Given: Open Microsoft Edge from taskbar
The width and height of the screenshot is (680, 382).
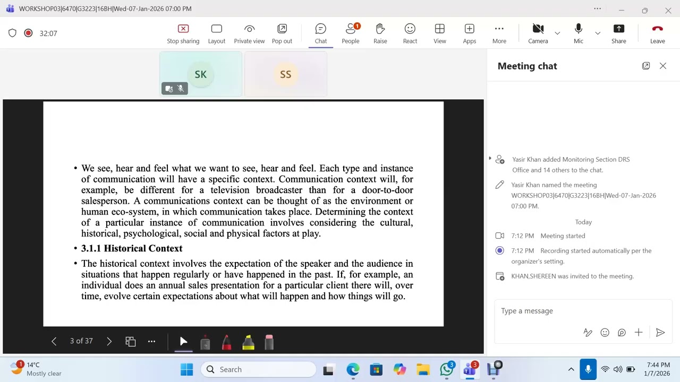Looking at the screenshot, I should click(x=353, y=370).
